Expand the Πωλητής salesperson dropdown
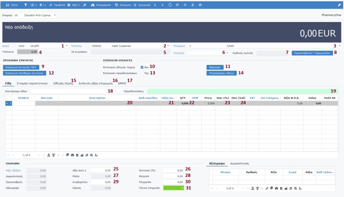 coord(227,53)
